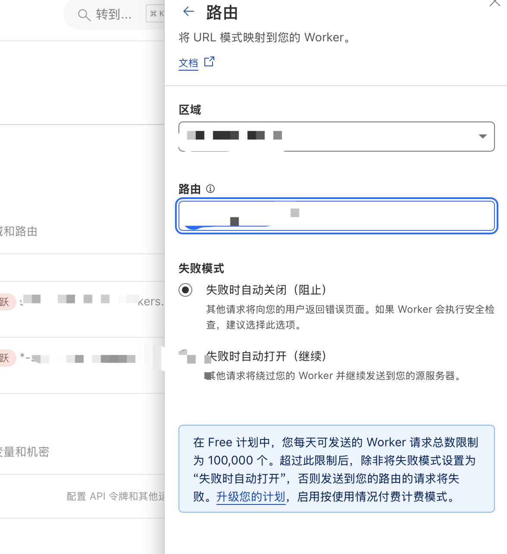Click the ⌘K shortcut badge
The width and height of the screenshot is (507, 554).
156,14
